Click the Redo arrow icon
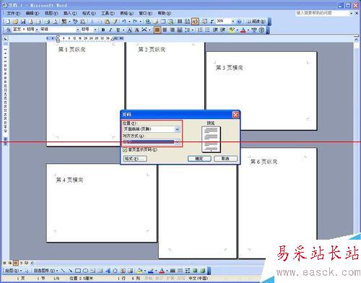361x283 pixels. [135, 22]
